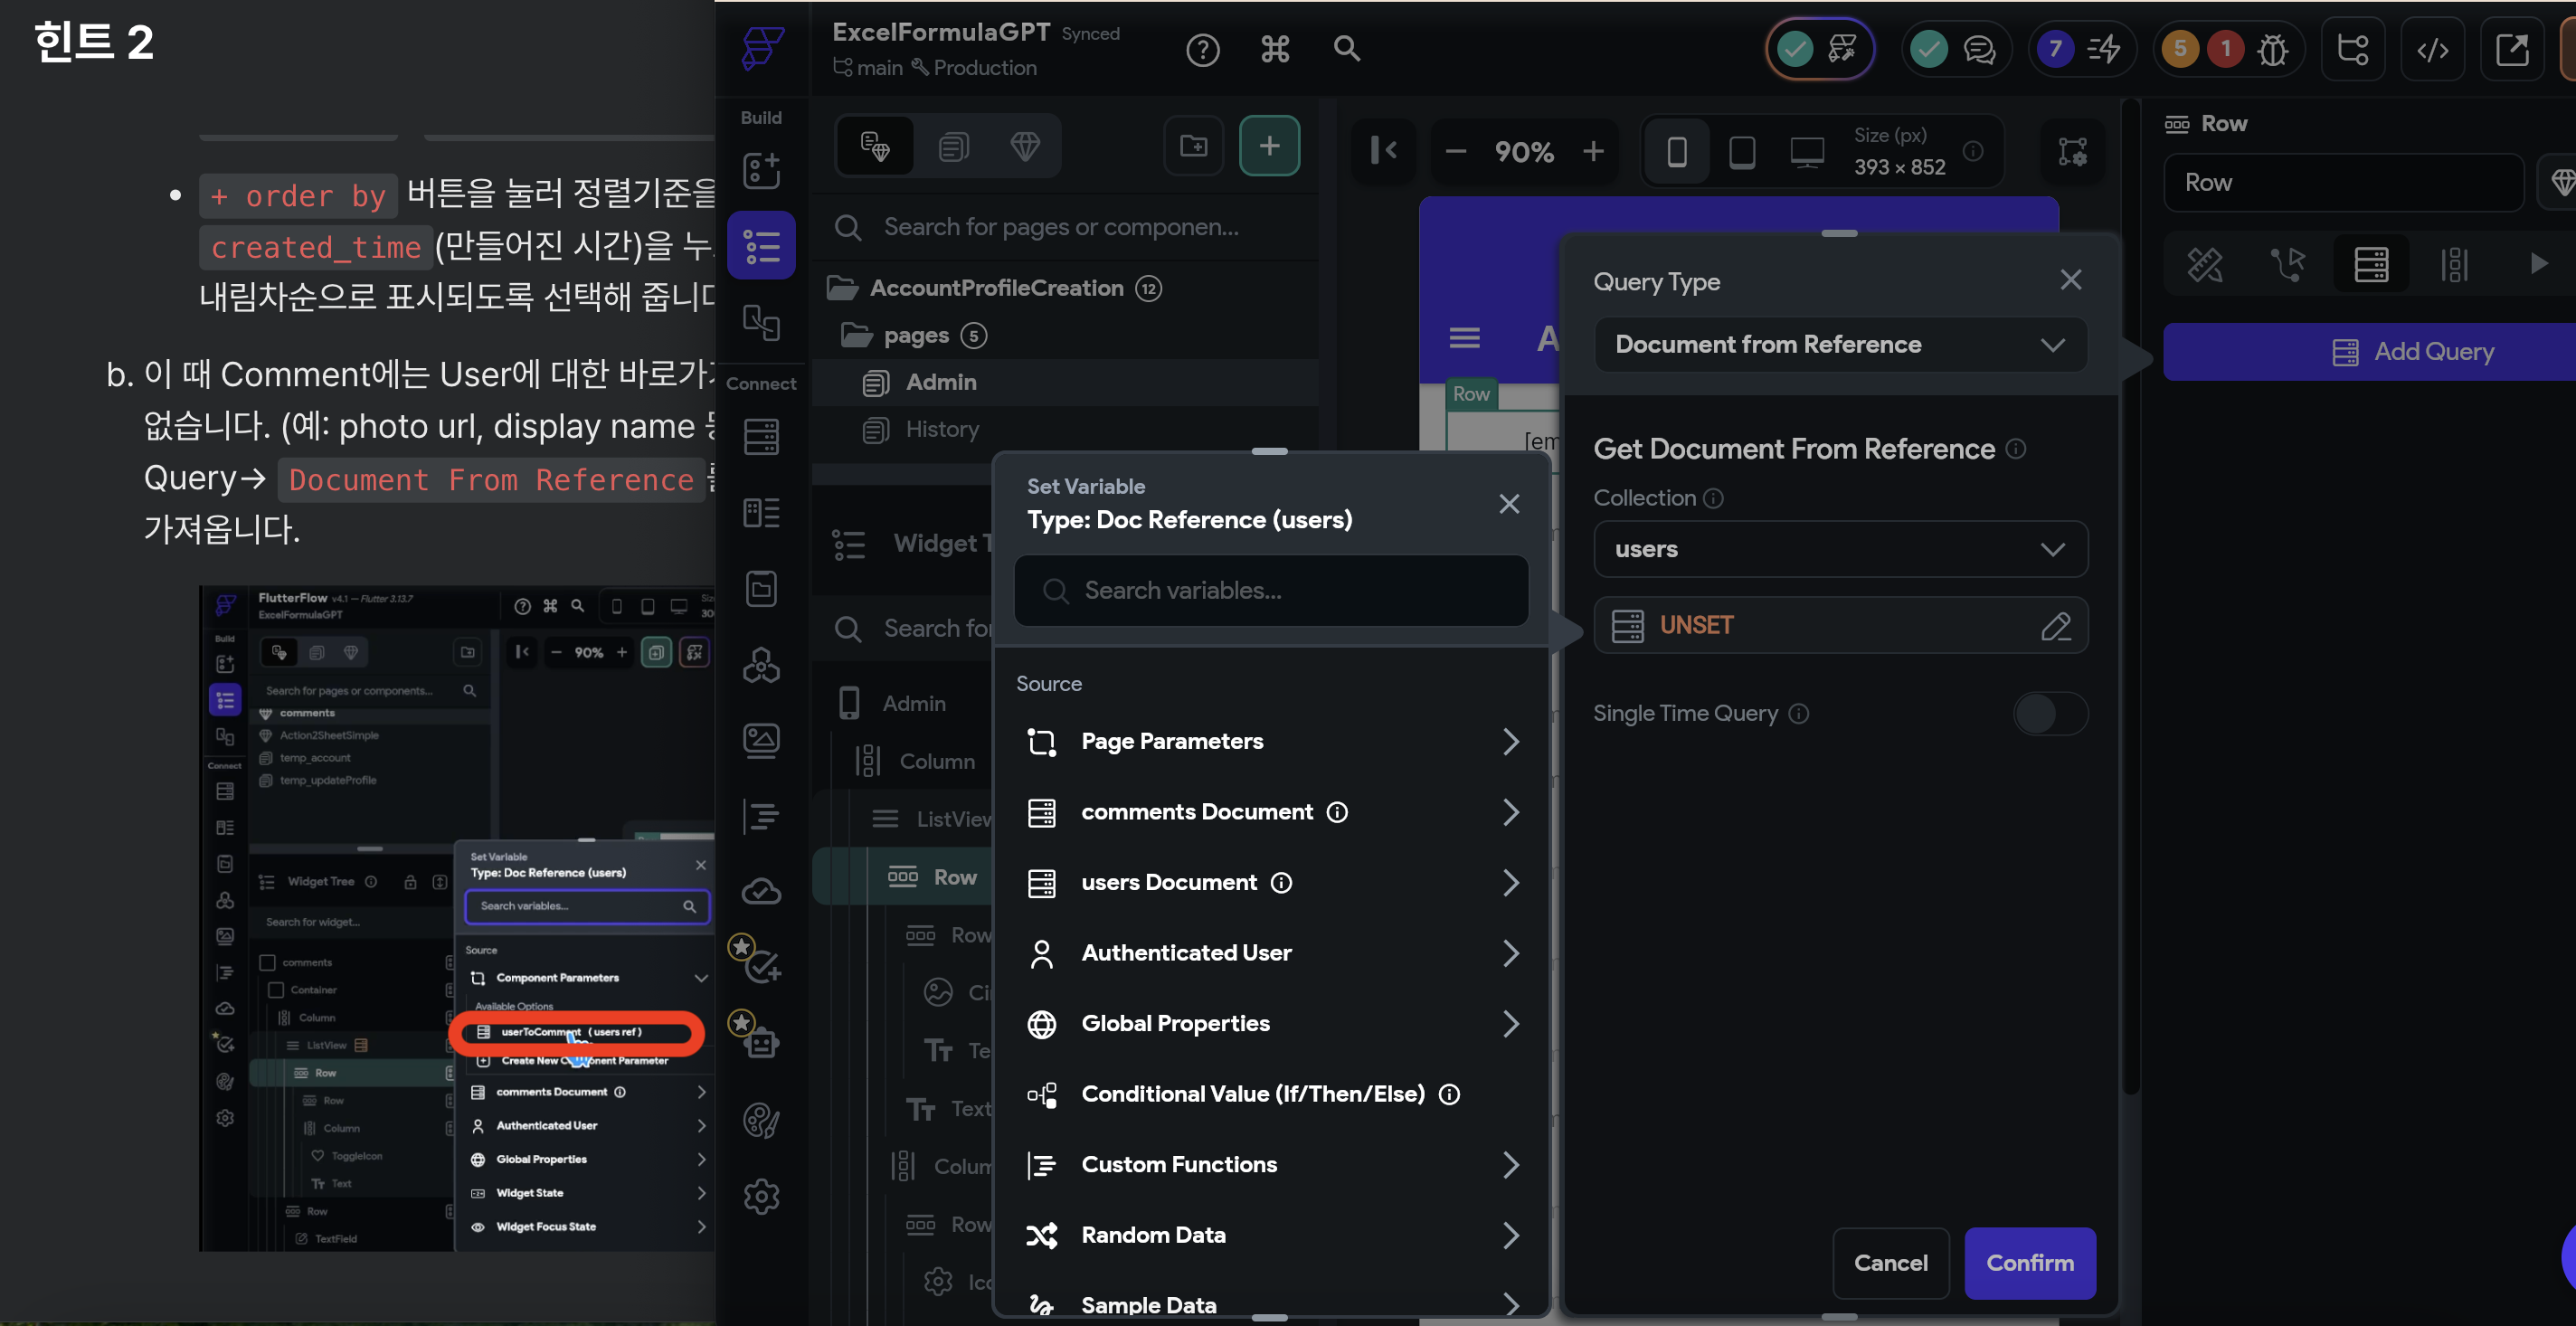Select the Admin page in pages list
This screenshot has height=1326, width=2576.
[x=1065, y=382]
